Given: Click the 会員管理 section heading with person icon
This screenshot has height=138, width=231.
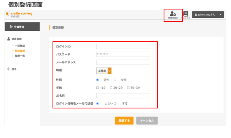Looking at the screenshot, I should pyautogui.click(x=14, y=39).
